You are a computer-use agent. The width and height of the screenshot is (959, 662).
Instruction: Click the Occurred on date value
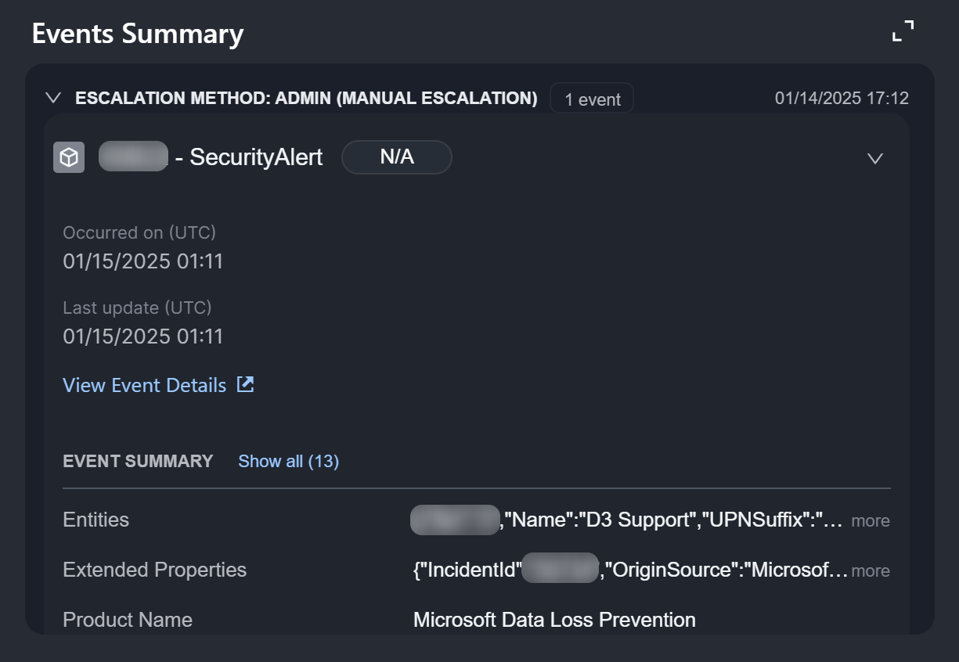[143, 261]
